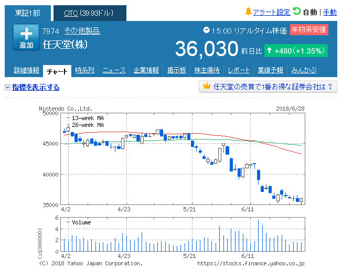Open the 株主優待 tab
342x269 pixels.
(x=207, y=70)
